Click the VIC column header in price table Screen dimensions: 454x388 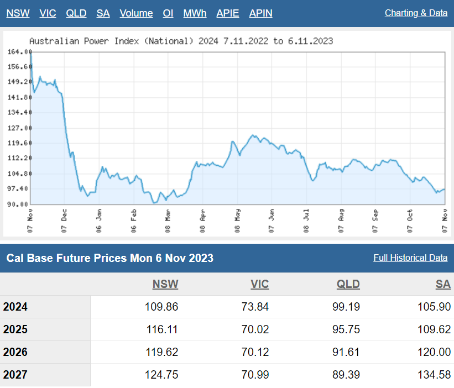coord(259,284)
